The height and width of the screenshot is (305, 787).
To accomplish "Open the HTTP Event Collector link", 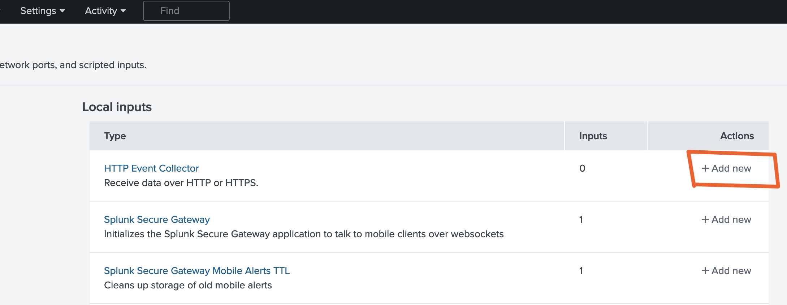I will (x=151, y=168).
